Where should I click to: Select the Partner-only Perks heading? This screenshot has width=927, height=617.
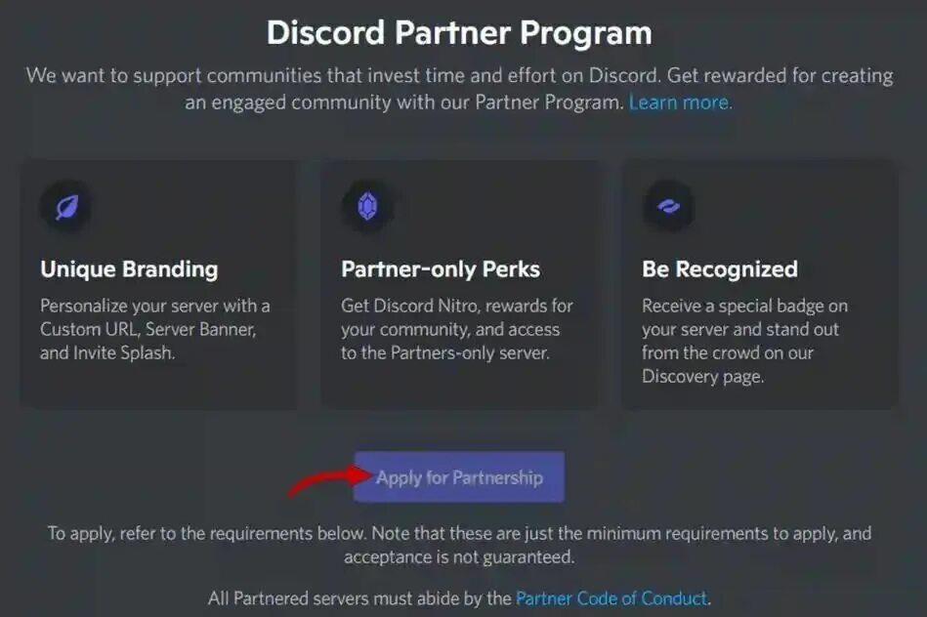(441, 269)
